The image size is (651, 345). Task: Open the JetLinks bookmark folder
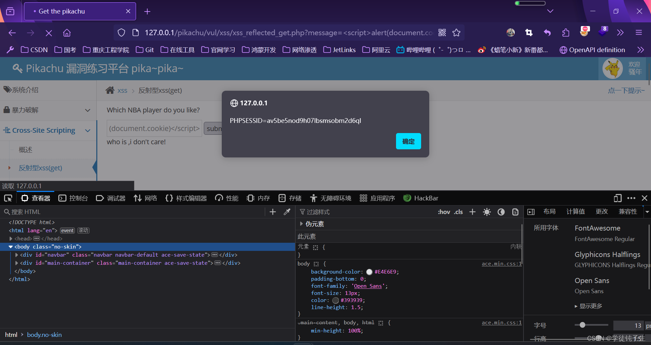(339, 50)
